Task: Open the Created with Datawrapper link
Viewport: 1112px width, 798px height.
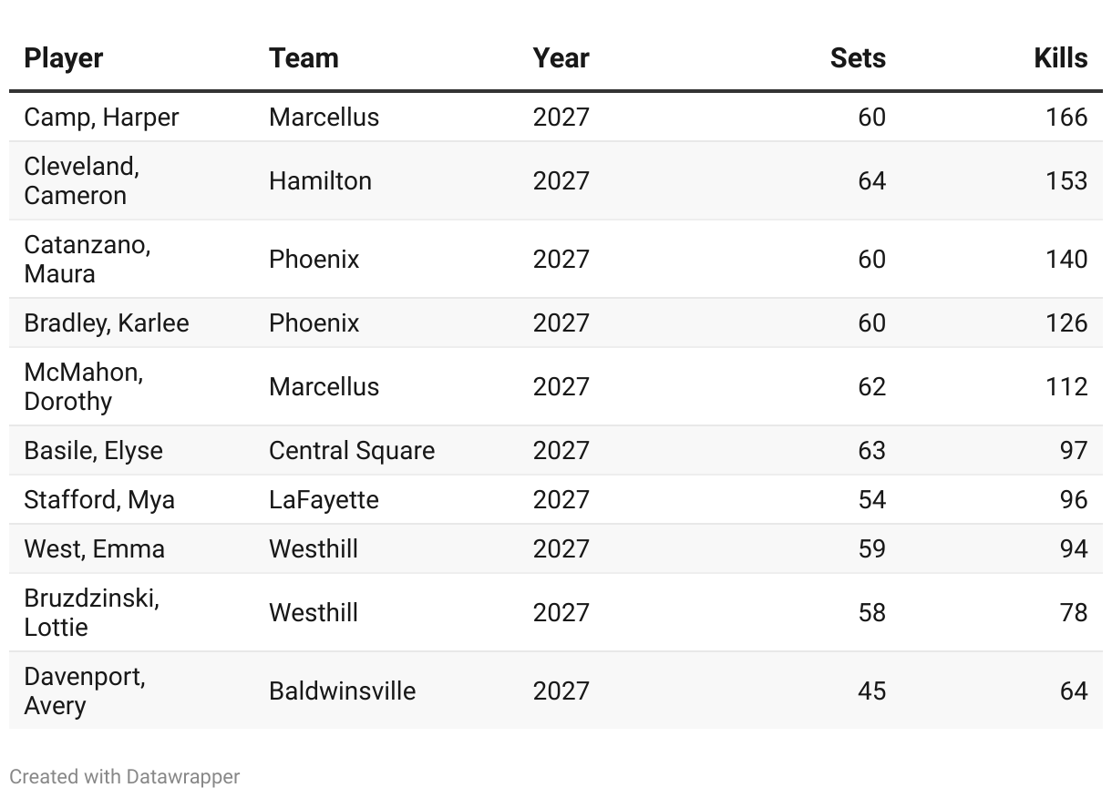Action: [x=125, y=777]
